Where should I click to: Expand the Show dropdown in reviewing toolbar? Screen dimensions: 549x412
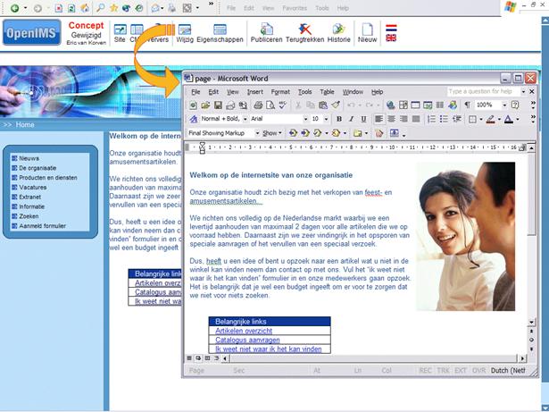[x=272, y=133]
